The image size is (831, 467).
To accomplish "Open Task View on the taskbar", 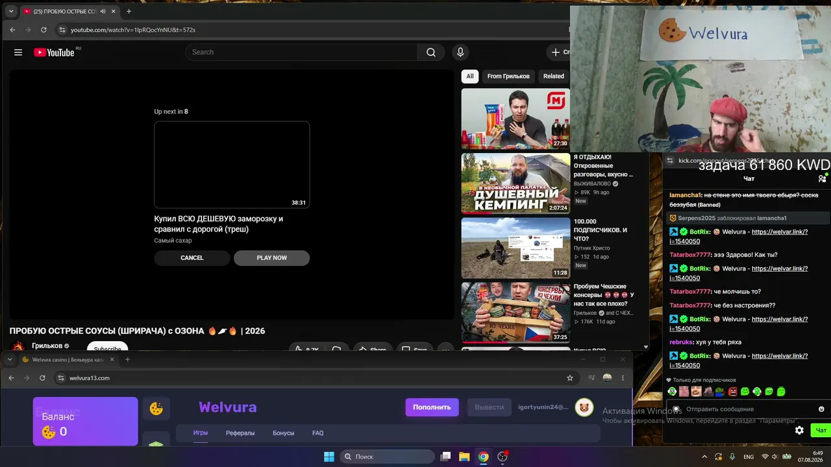I will pos(445,457).
